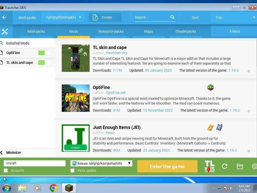Screen dimensions: 257x193
Task: Toggle the TL skin and cape switch
Action: click(44, 63)
